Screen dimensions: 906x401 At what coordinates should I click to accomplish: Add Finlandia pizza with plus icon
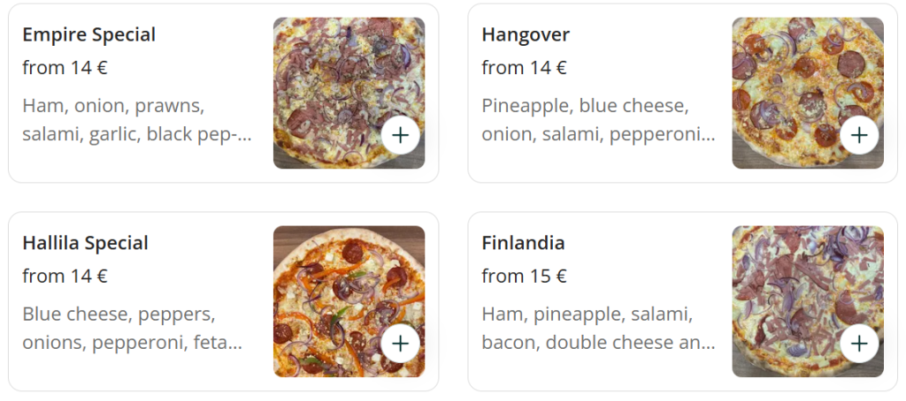[x=859, y=343]
